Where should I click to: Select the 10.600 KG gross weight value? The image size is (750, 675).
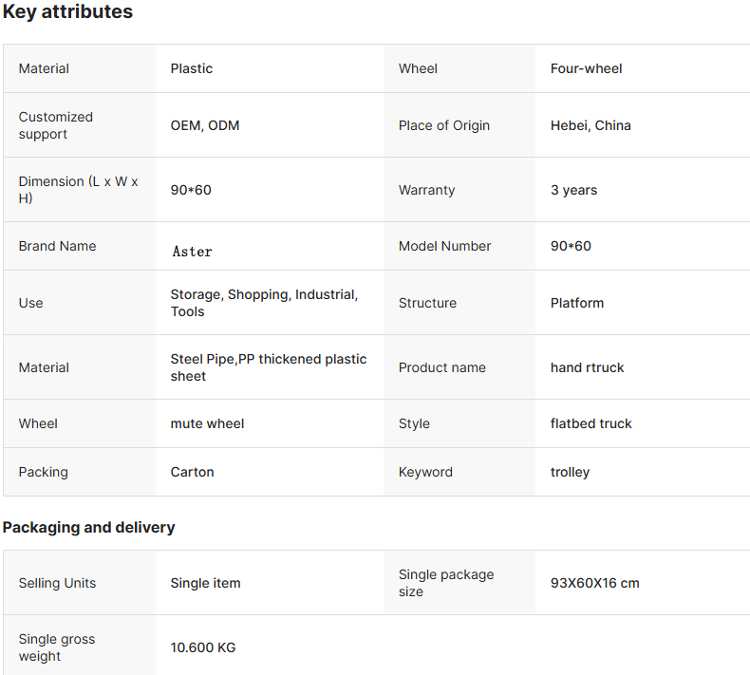pyautogui.click(x=203, y=647)
